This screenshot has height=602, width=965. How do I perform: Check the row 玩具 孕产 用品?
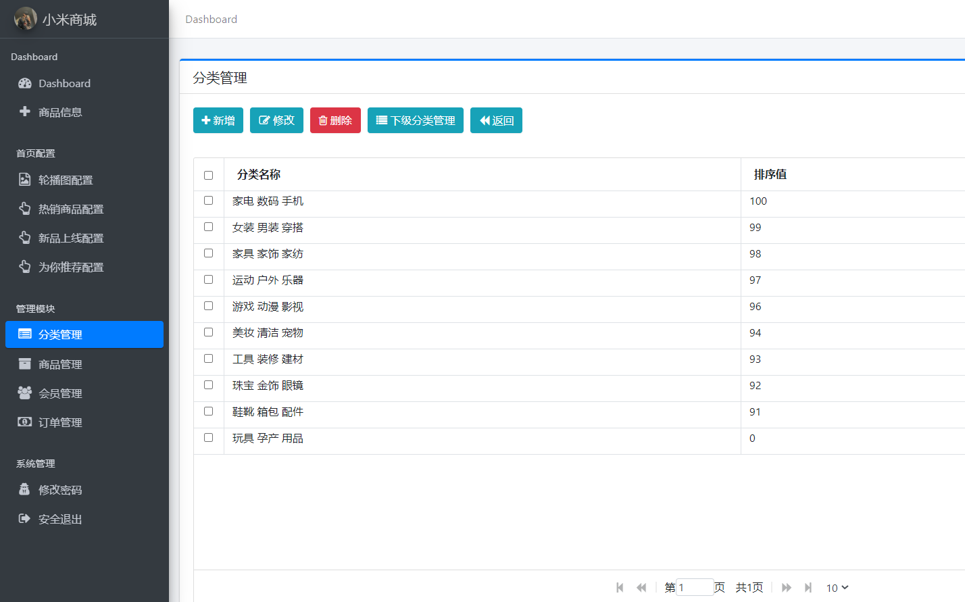(x=208, y=438)
